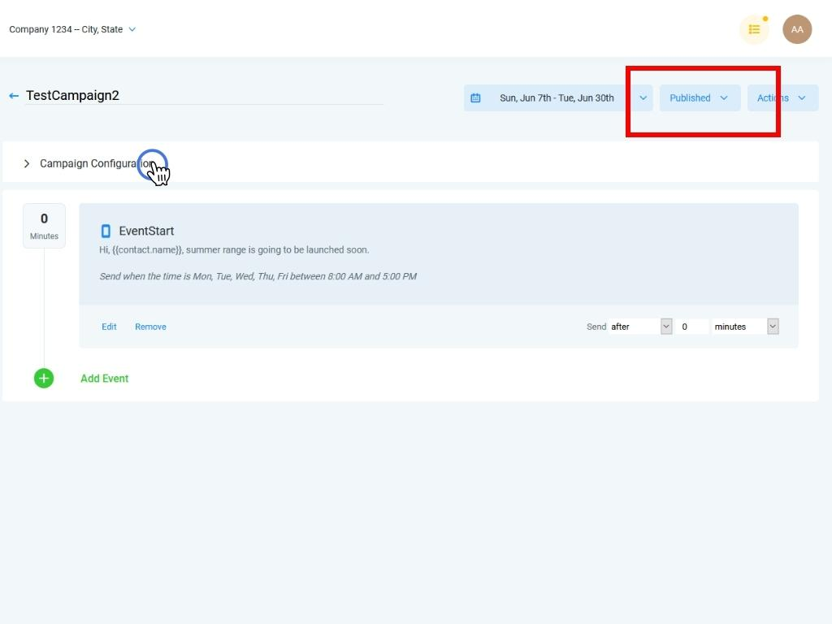Open the yellow task list icon
The width and height of the screenshot is (832, 624).
tap(754, 29)
